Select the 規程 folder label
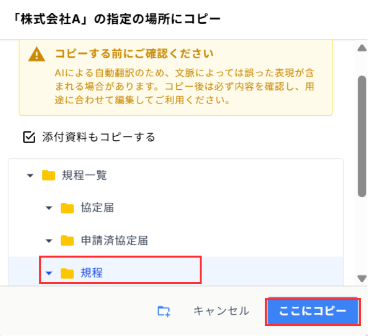368x336 pixels. (91, 273)
